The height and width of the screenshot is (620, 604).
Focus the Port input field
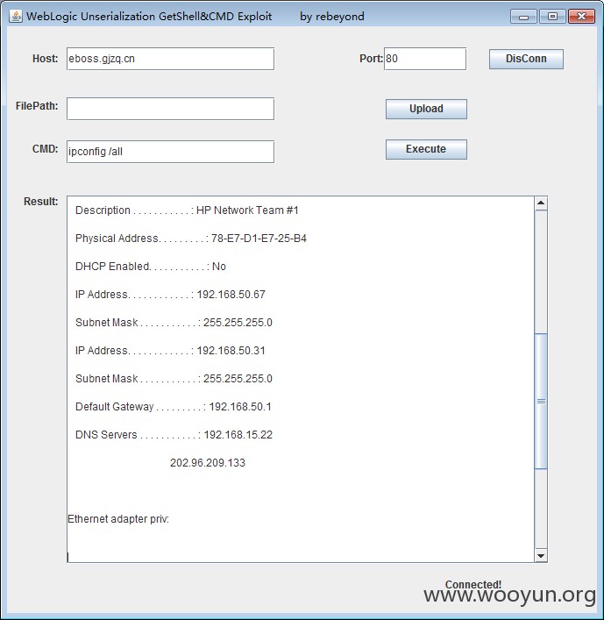[x=425, y=59]
